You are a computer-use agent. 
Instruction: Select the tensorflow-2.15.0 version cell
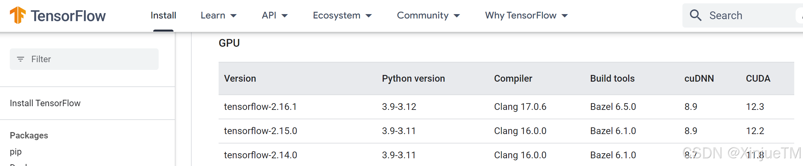coord(260,131)
